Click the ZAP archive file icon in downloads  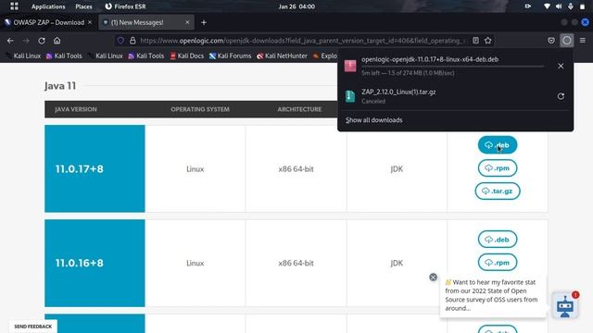tap(350, 96)
